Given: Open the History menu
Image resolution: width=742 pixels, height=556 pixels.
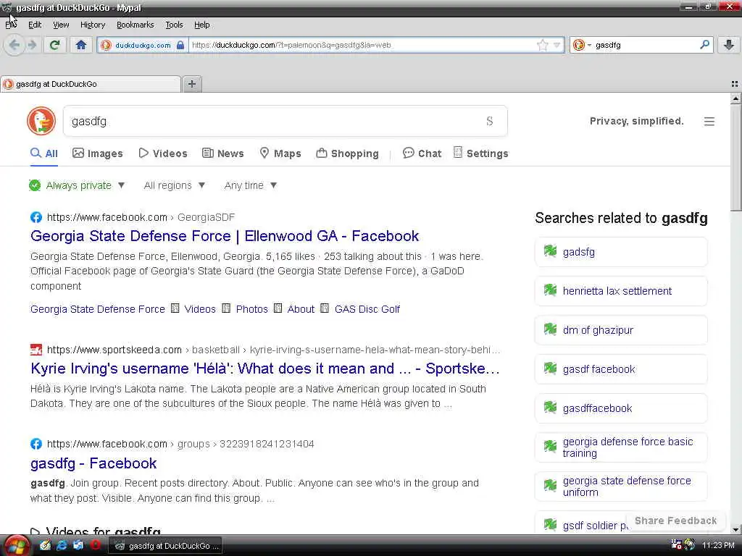Looking at the screenshot, I should [x=93, y=25].
